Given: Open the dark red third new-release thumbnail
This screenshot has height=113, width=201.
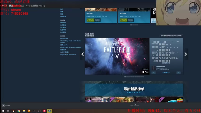Looking at the screenshot, I should click(146, 100).
